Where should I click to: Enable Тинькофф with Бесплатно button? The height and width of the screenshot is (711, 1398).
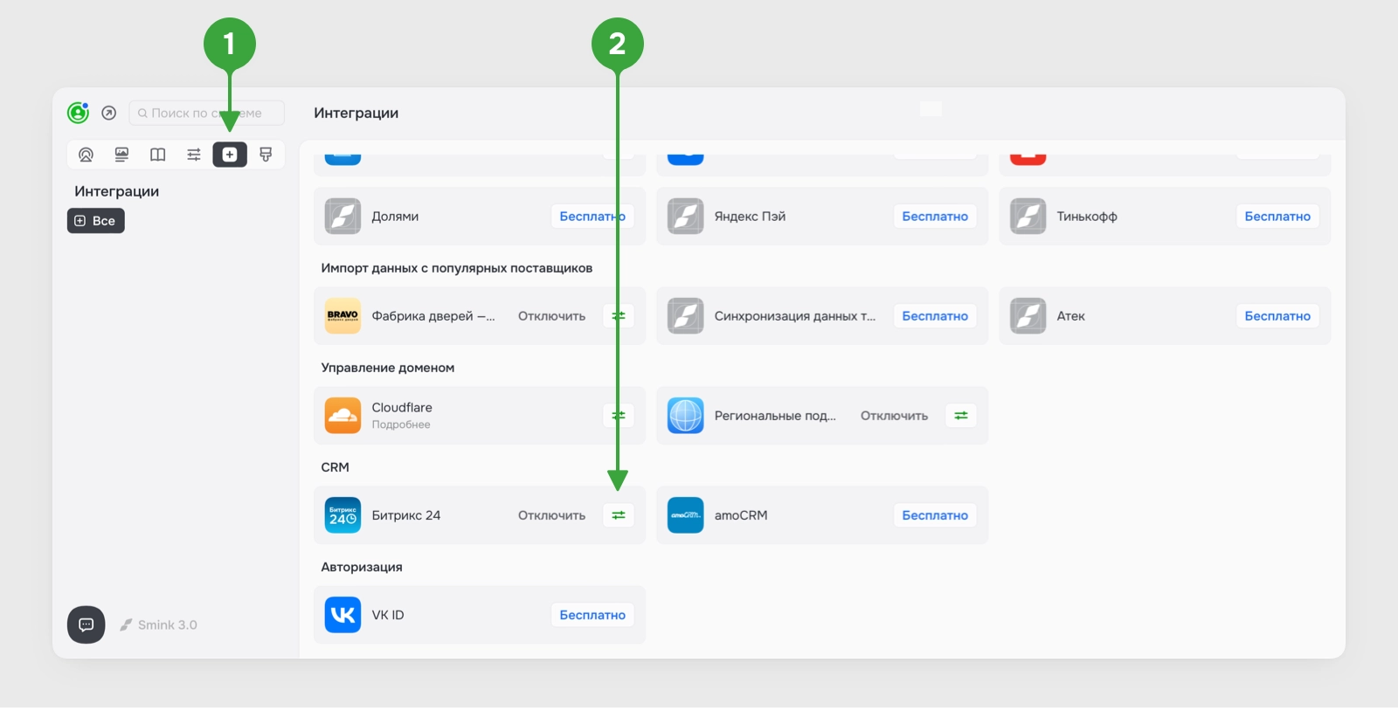[x=1277, y=217]
